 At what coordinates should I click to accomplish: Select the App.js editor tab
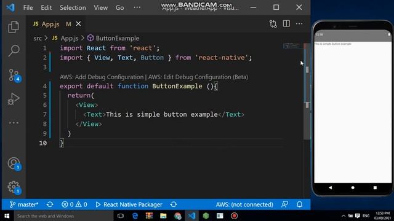pyautogui.click(x=57, y=24)
